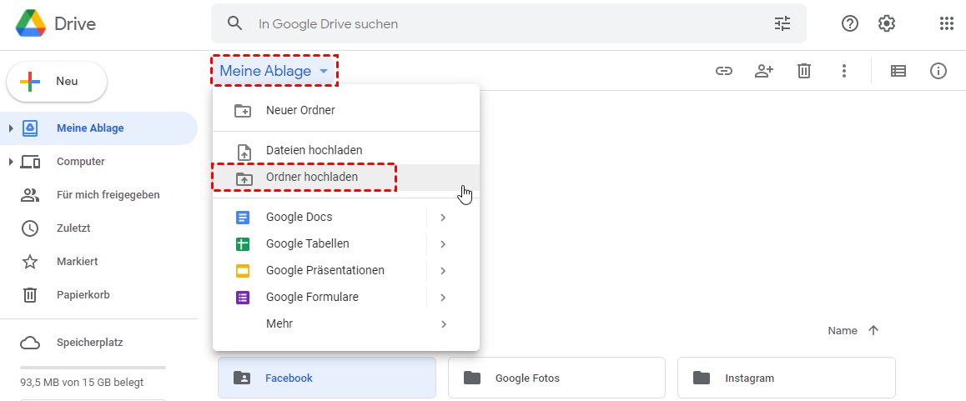Expand the Meine Ablage tree arrow
This screenshot has width=966, height=401.
pyautogui.click(x=11, y=128)
